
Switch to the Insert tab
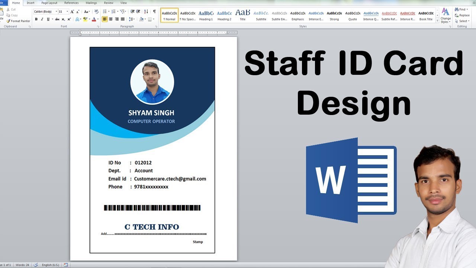click(x=30, y=3)
